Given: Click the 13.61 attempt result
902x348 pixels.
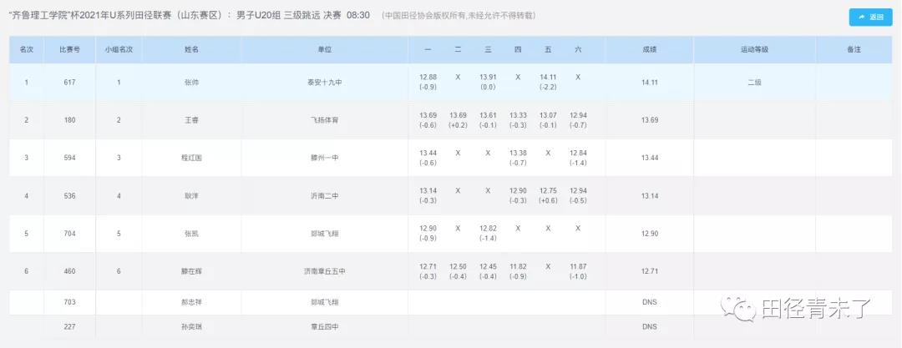Looking at the screenshot, I should coord(488,115).
